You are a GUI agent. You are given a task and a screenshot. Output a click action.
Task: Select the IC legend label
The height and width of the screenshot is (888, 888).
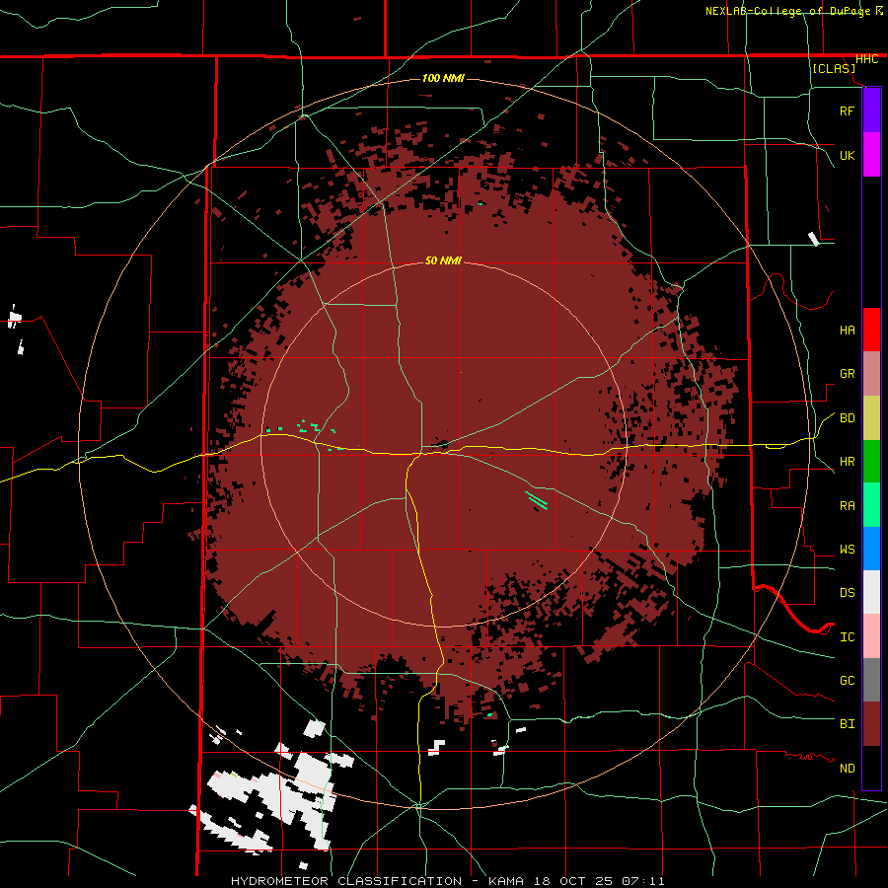847,637
